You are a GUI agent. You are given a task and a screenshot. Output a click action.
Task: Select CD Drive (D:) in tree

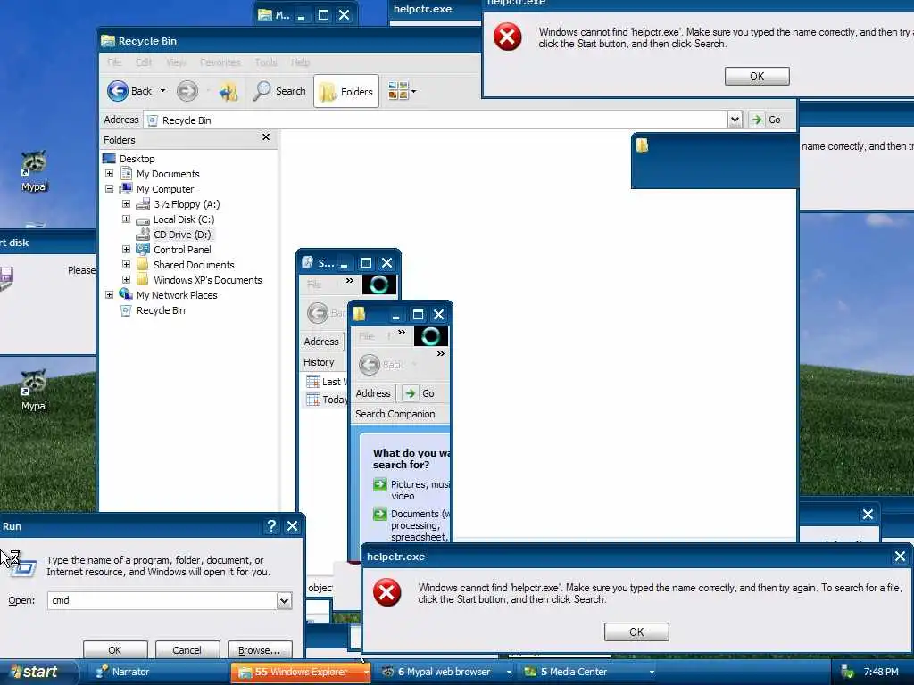click(x=182, y=235)
